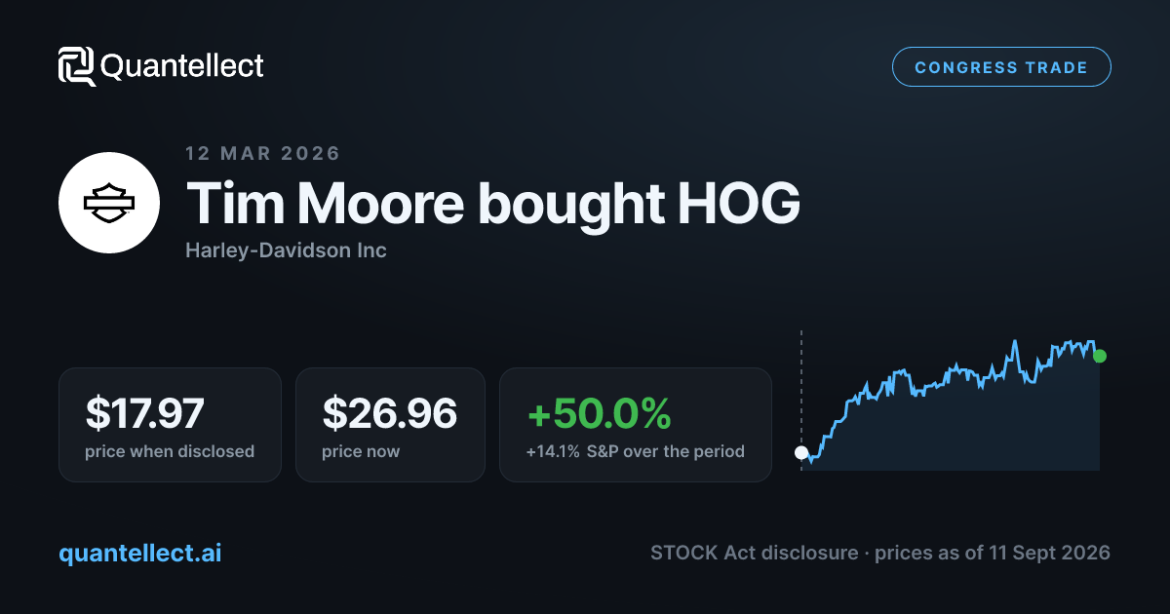Click the price now label
The image size is (1170, 614).
click(361, 451)
